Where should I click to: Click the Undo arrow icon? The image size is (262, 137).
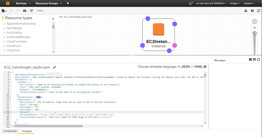(11, 11)
